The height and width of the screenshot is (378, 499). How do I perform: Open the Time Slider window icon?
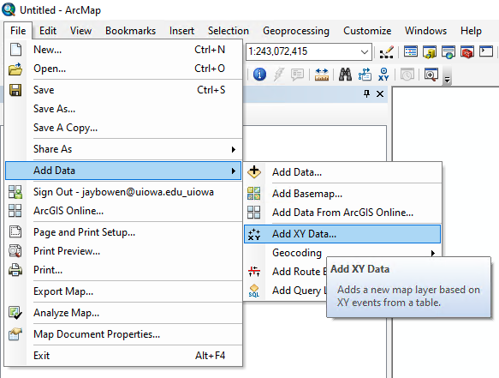click(407, 75)
